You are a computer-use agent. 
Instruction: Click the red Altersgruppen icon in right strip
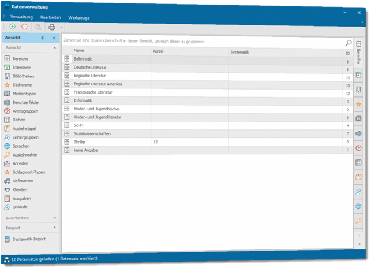(x=358, y=148)
